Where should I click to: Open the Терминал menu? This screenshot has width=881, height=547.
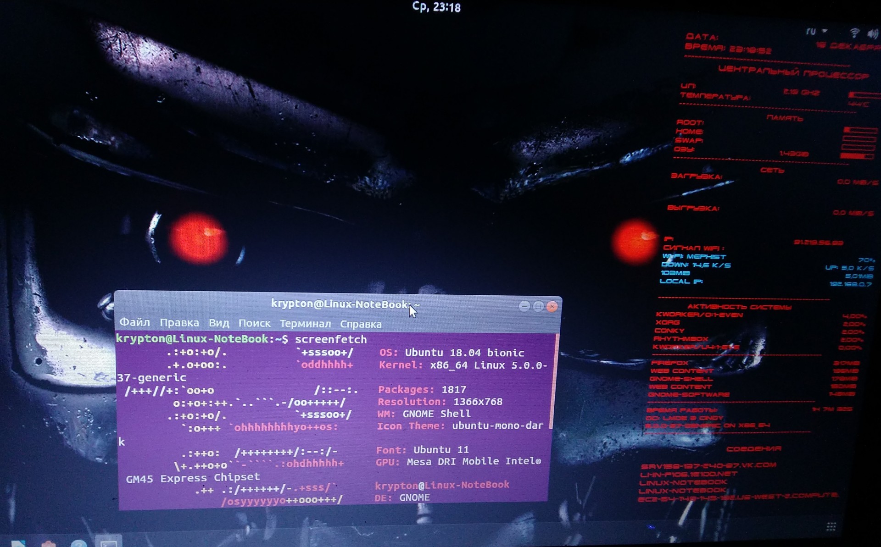305,324
